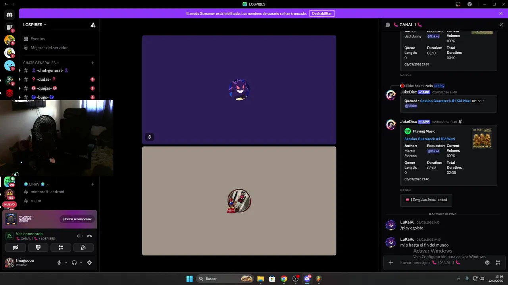Click thiagoooo user profile area
Image resolution: width=508 pixels, height=285 pixels.
click(x=29, y=262)
